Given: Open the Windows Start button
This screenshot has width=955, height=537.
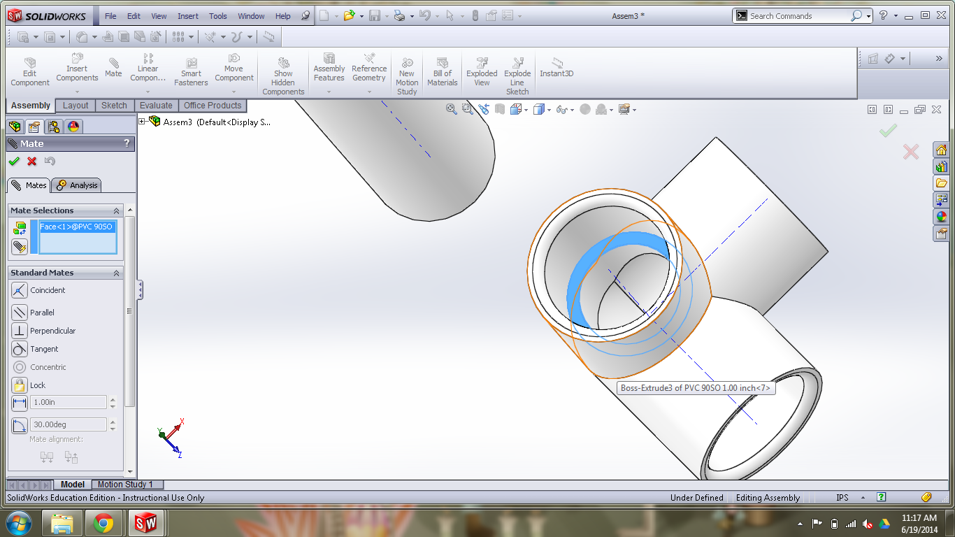Looking at the screenshot, I should [x=18, y=522].
